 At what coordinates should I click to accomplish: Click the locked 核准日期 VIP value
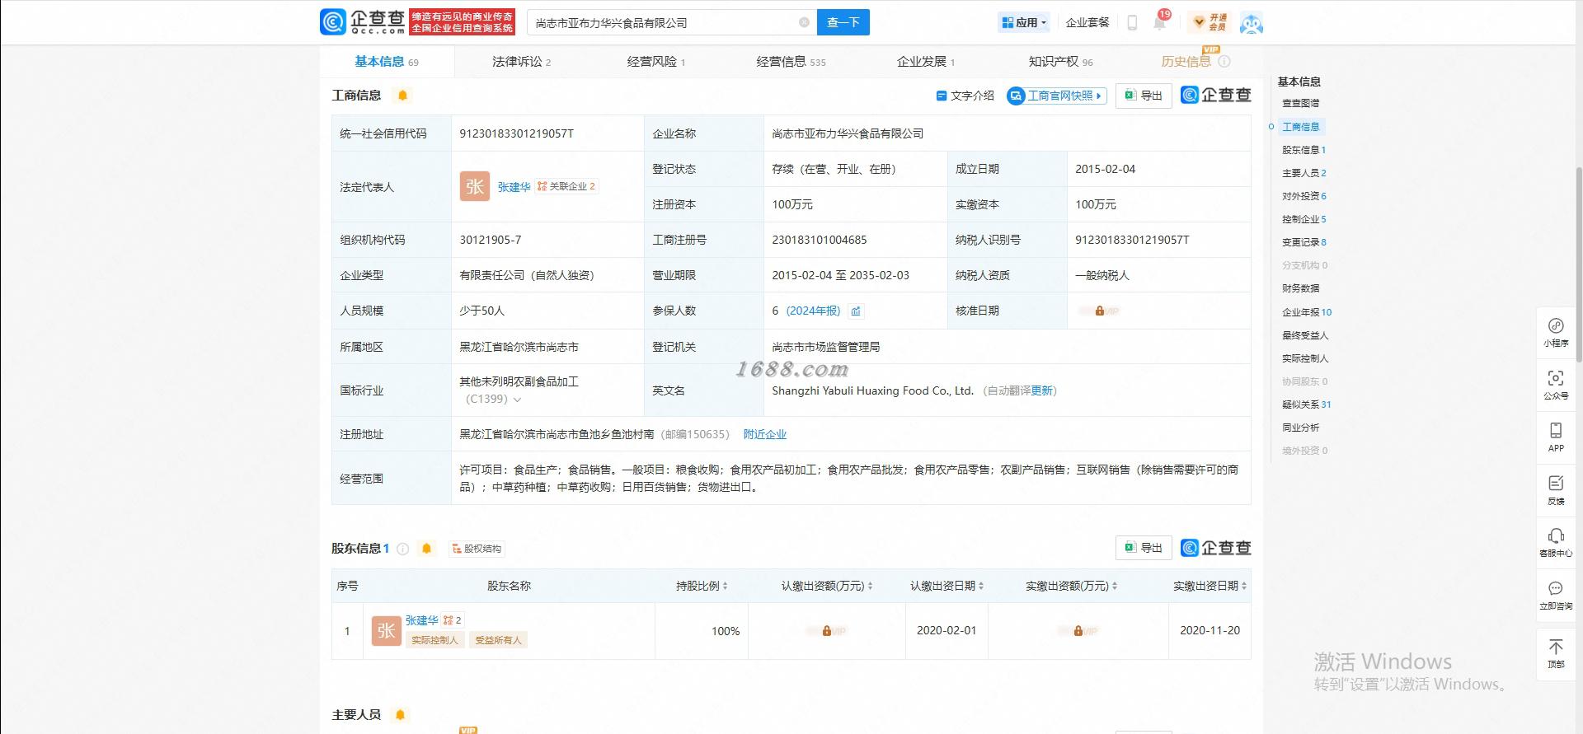(1099, 311)
